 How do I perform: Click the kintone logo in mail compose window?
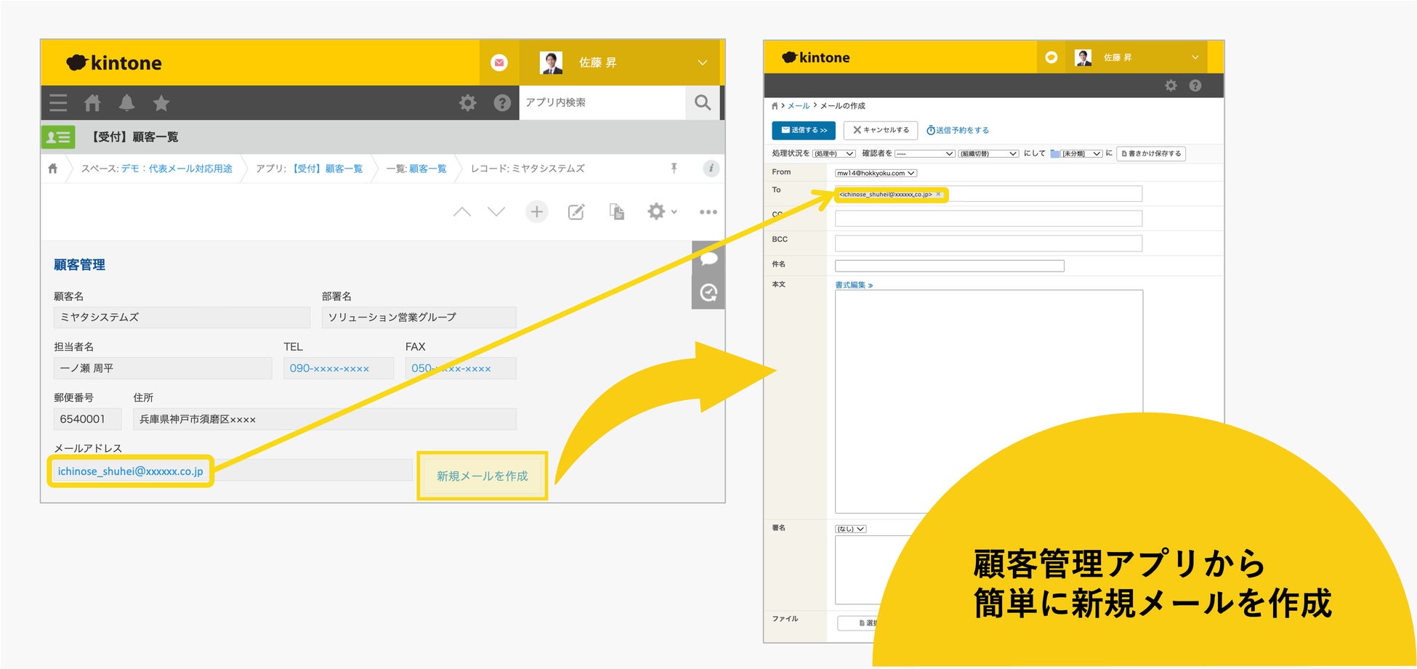click(816, 57)
